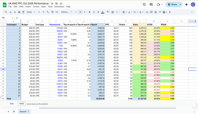Toggle bold formatting
The height and width of the screenshot is (114, 198).
(89, 12)
